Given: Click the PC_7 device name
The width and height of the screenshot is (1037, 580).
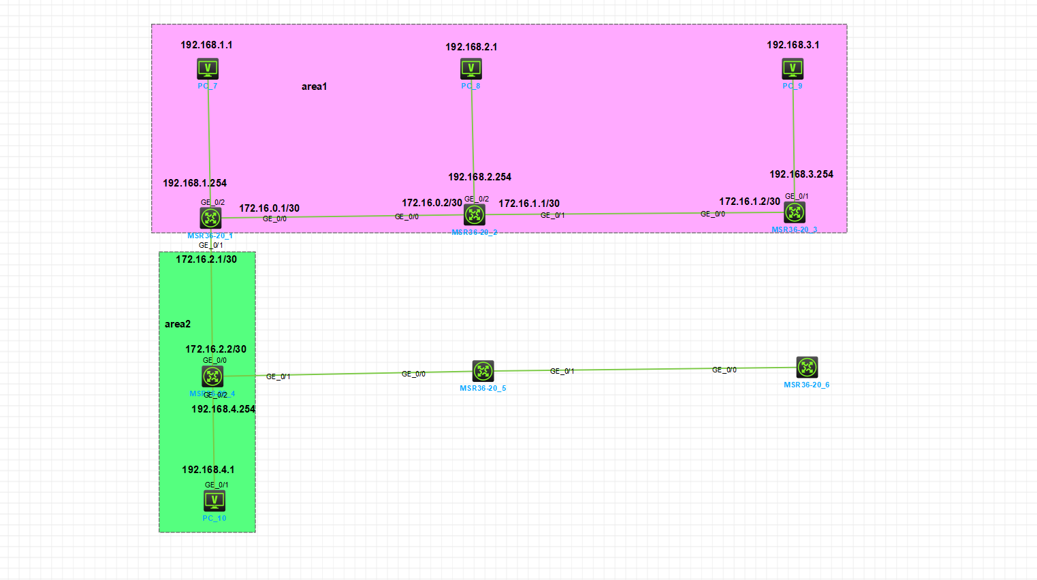Looking at the screenshot, I should pyautogui.click(x=208, y=86).
